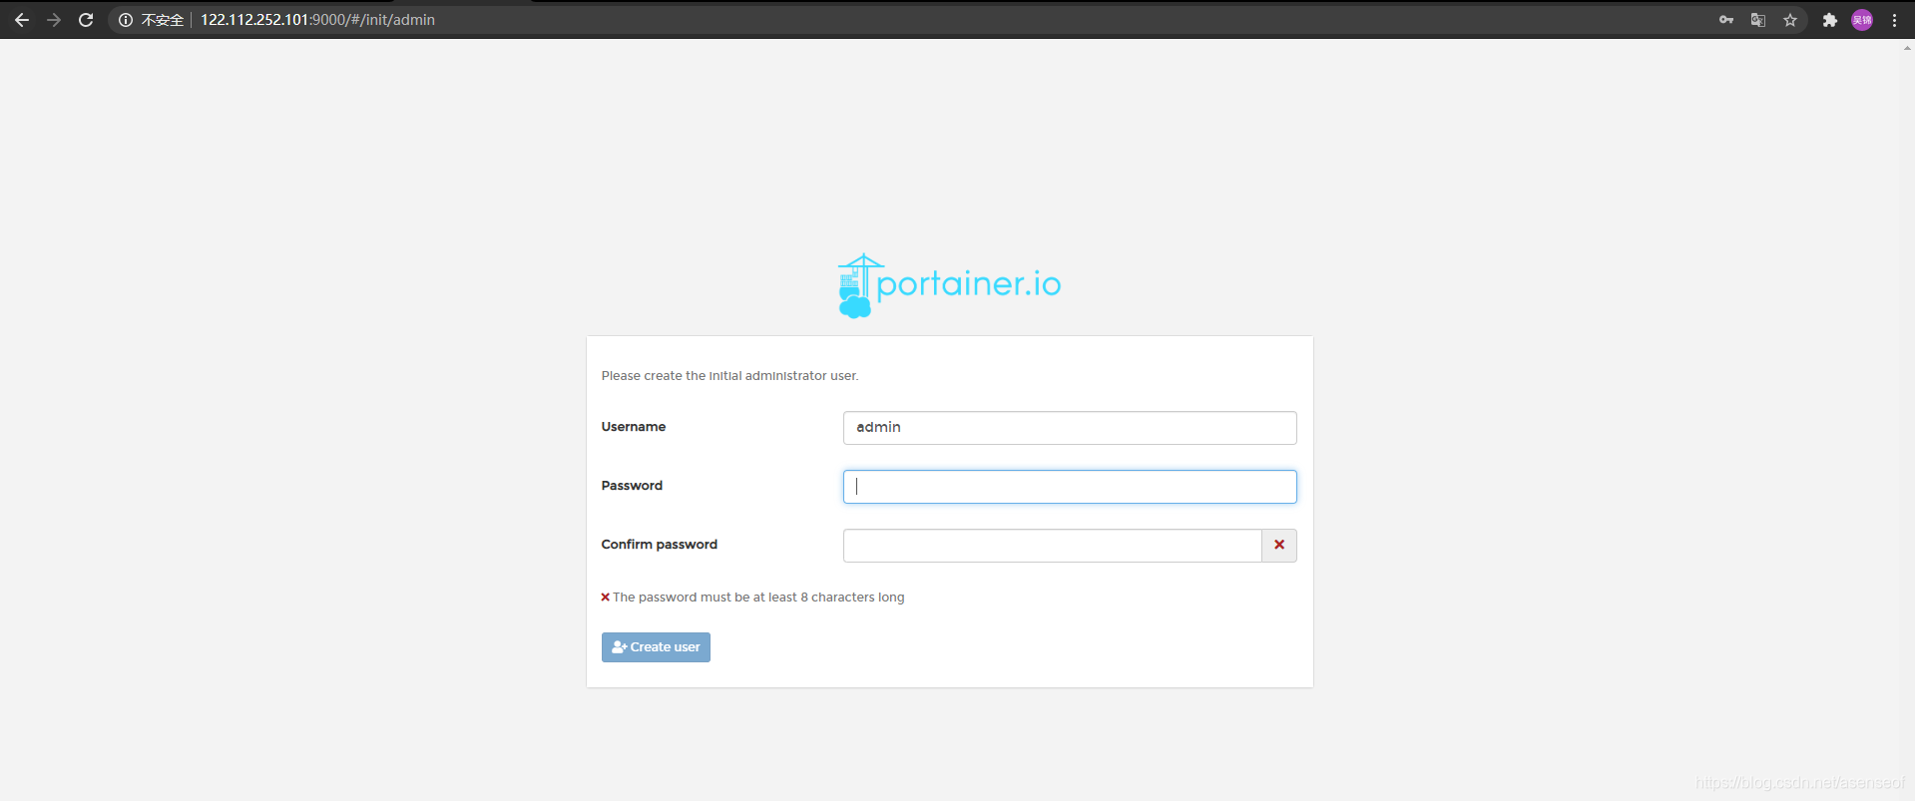Viewport: 1915px width, 801px height.
Task: Click the scrollbar up arrow at the page edge
Action: coord(1907,47)
